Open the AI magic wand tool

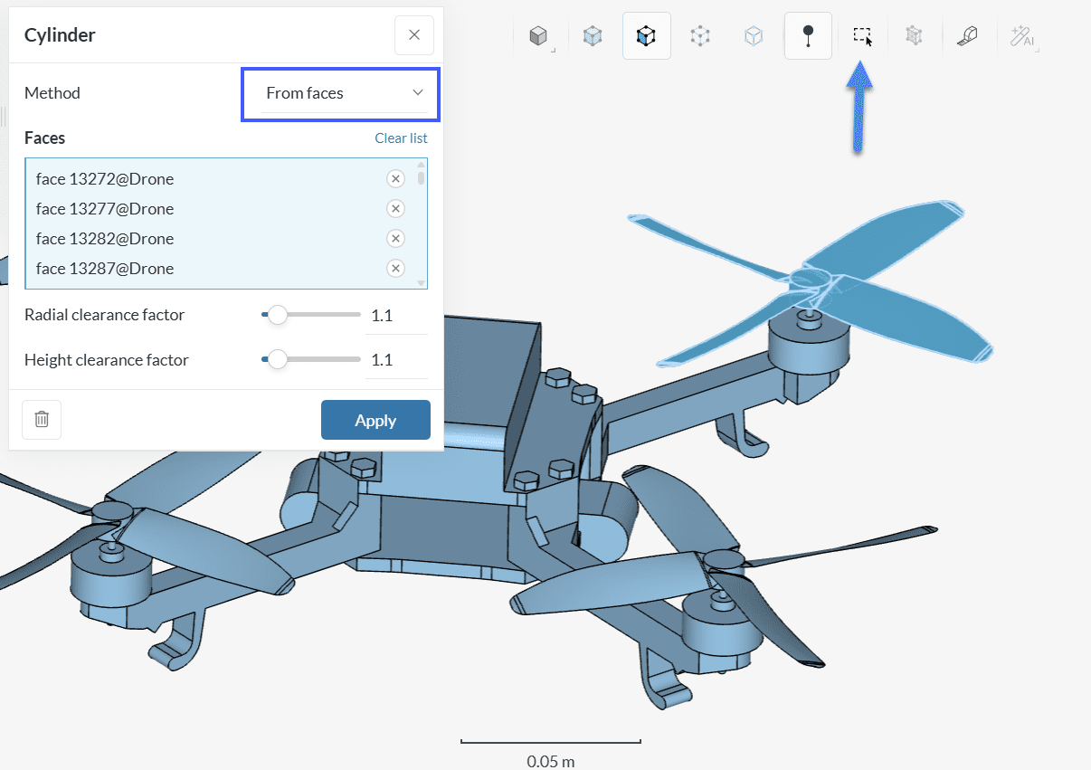(x=1022, y=36)
